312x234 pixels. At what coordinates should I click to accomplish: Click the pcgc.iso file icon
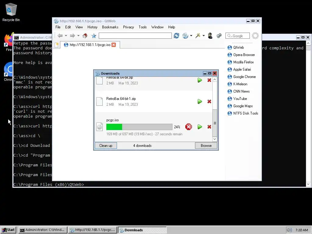[x=100, y=127]
